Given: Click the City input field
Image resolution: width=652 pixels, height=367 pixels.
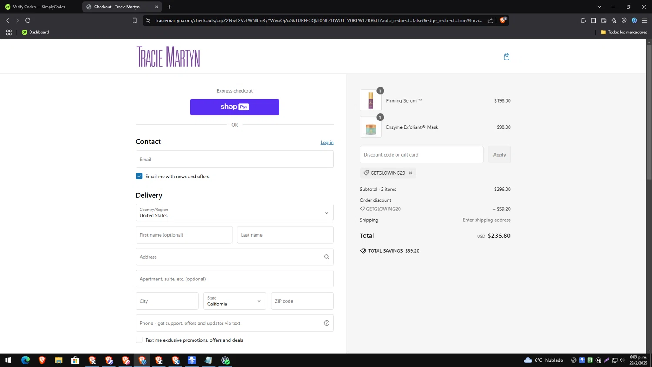Looking at the screenshot, I should [x=167, y=301].
